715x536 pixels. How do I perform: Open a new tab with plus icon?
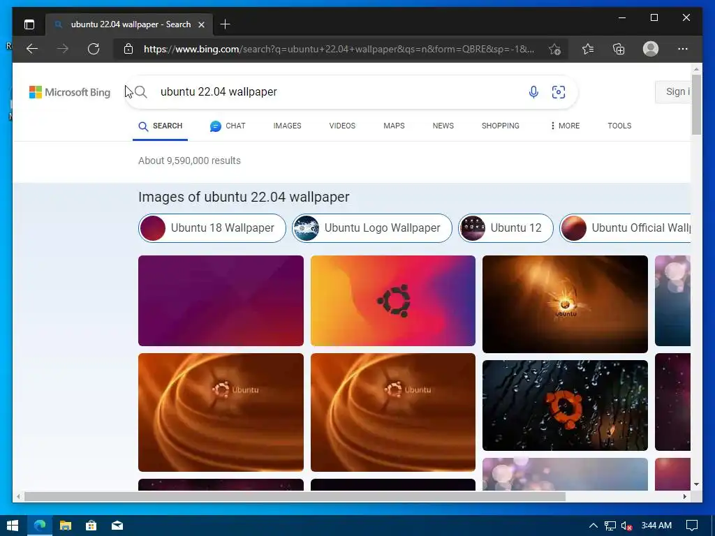pyautogui.click(x=225, y=24)
